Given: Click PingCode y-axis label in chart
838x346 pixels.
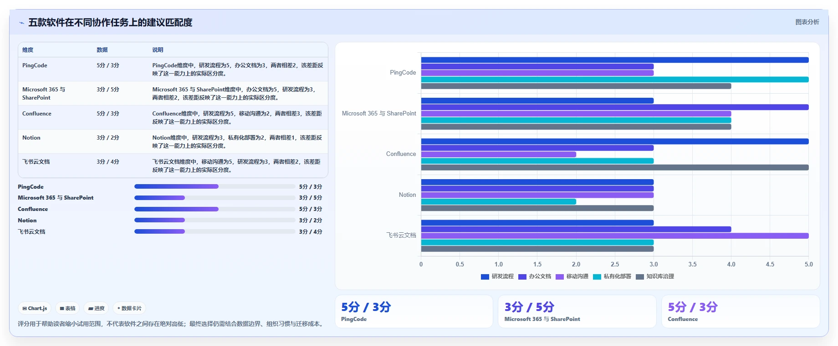Looking at the screenshot, I should point(403,73).
